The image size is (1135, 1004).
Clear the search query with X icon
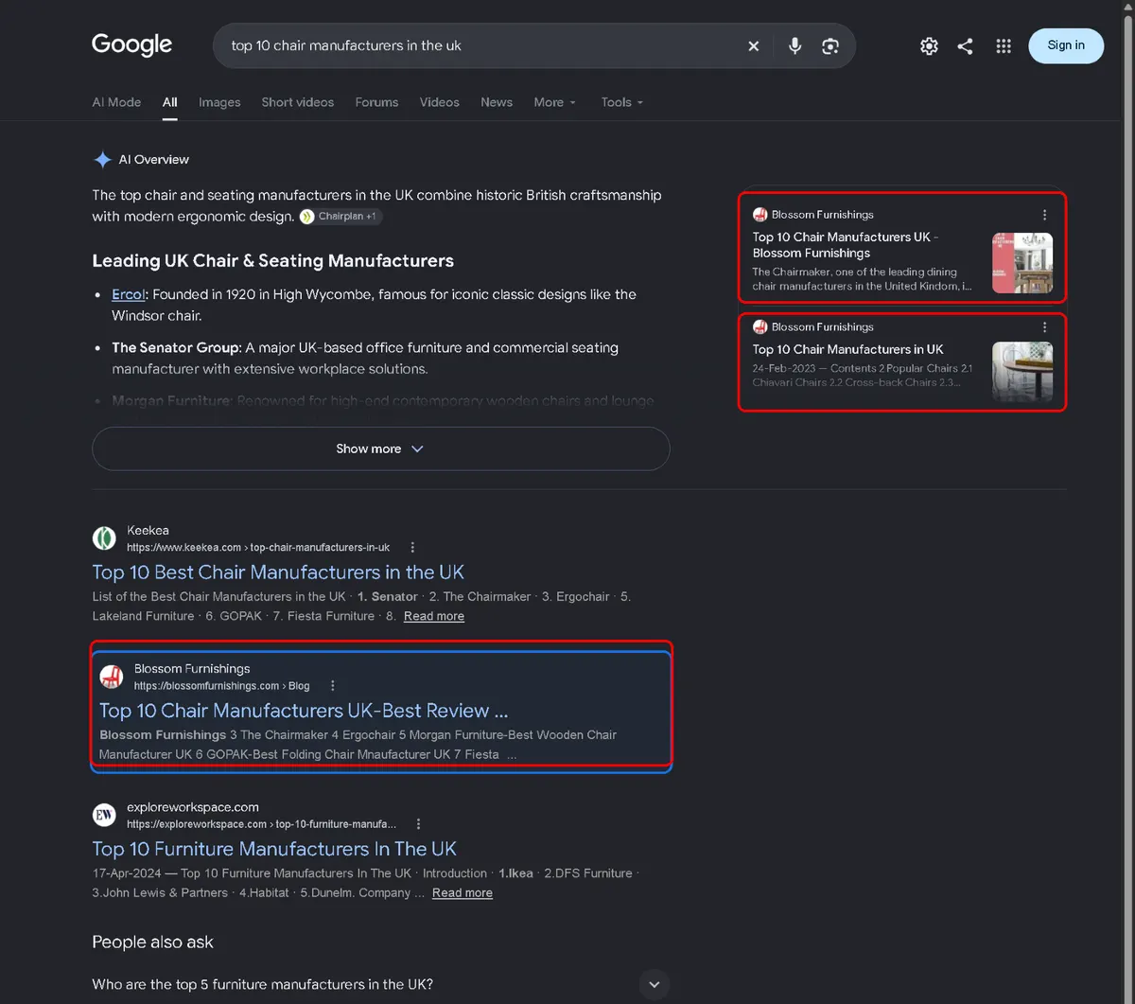pos(754,46)
